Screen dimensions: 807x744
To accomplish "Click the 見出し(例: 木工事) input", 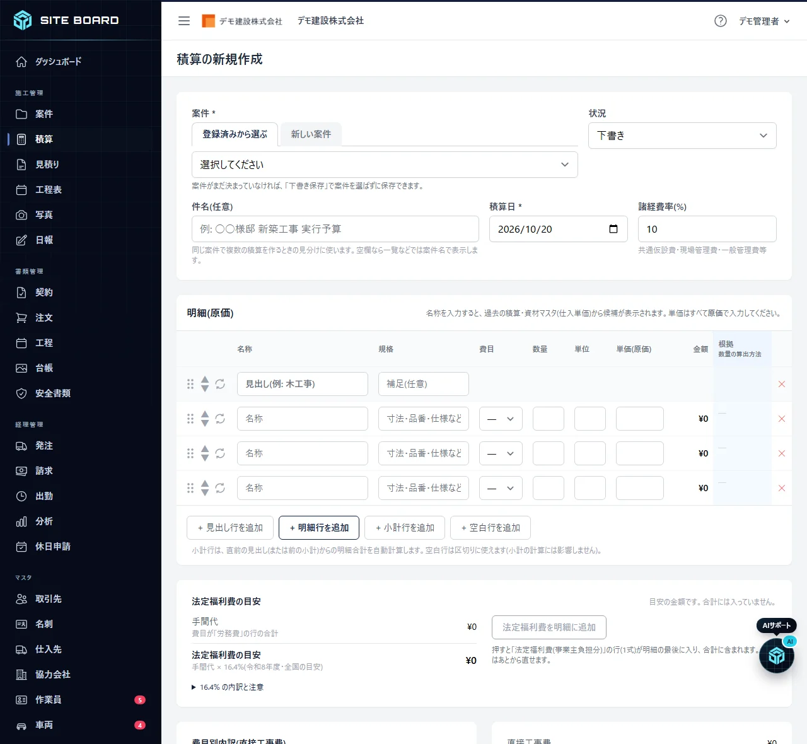I will pos(303,384).
